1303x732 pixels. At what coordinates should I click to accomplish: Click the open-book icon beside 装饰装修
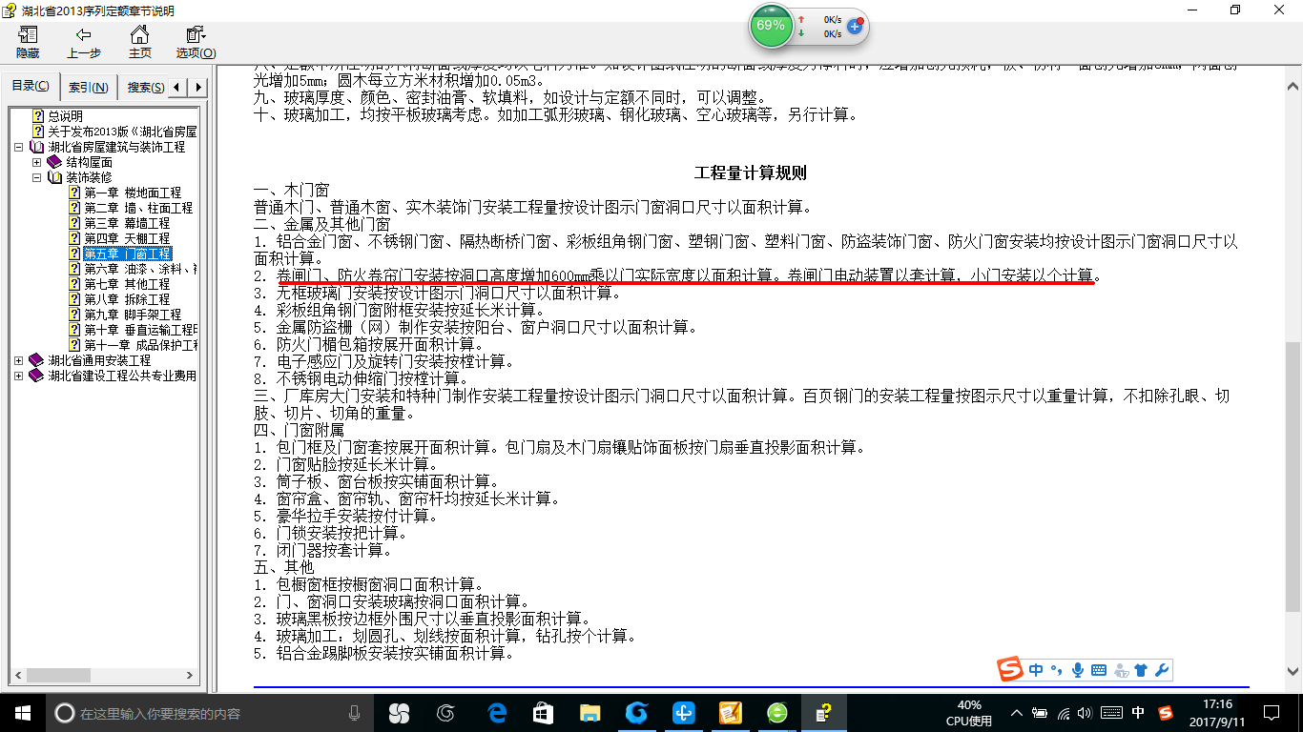coord(54,178)
